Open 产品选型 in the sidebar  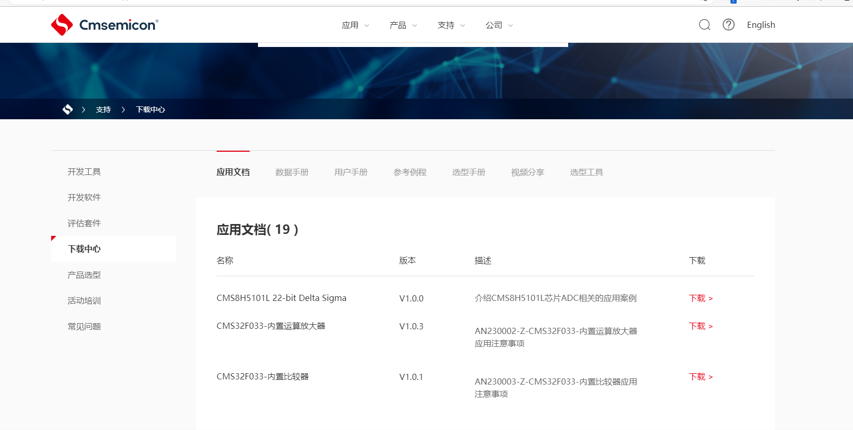pyautogui.click(x=84, y=275)
